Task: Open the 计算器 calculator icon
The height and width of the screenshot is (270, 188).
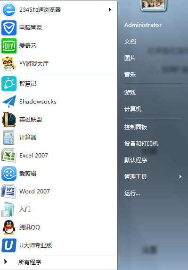Action: point(9,138)
